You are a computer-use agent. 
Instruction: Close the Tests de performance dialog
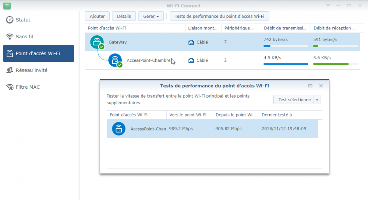tap(321, 86)
